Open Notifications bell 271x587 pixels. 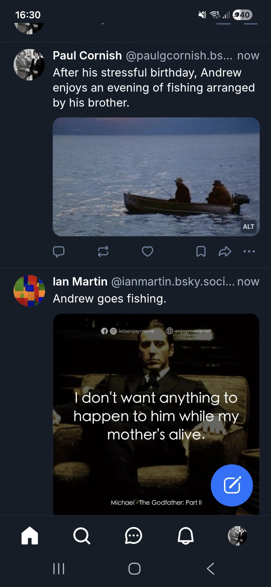pos(186,536)
